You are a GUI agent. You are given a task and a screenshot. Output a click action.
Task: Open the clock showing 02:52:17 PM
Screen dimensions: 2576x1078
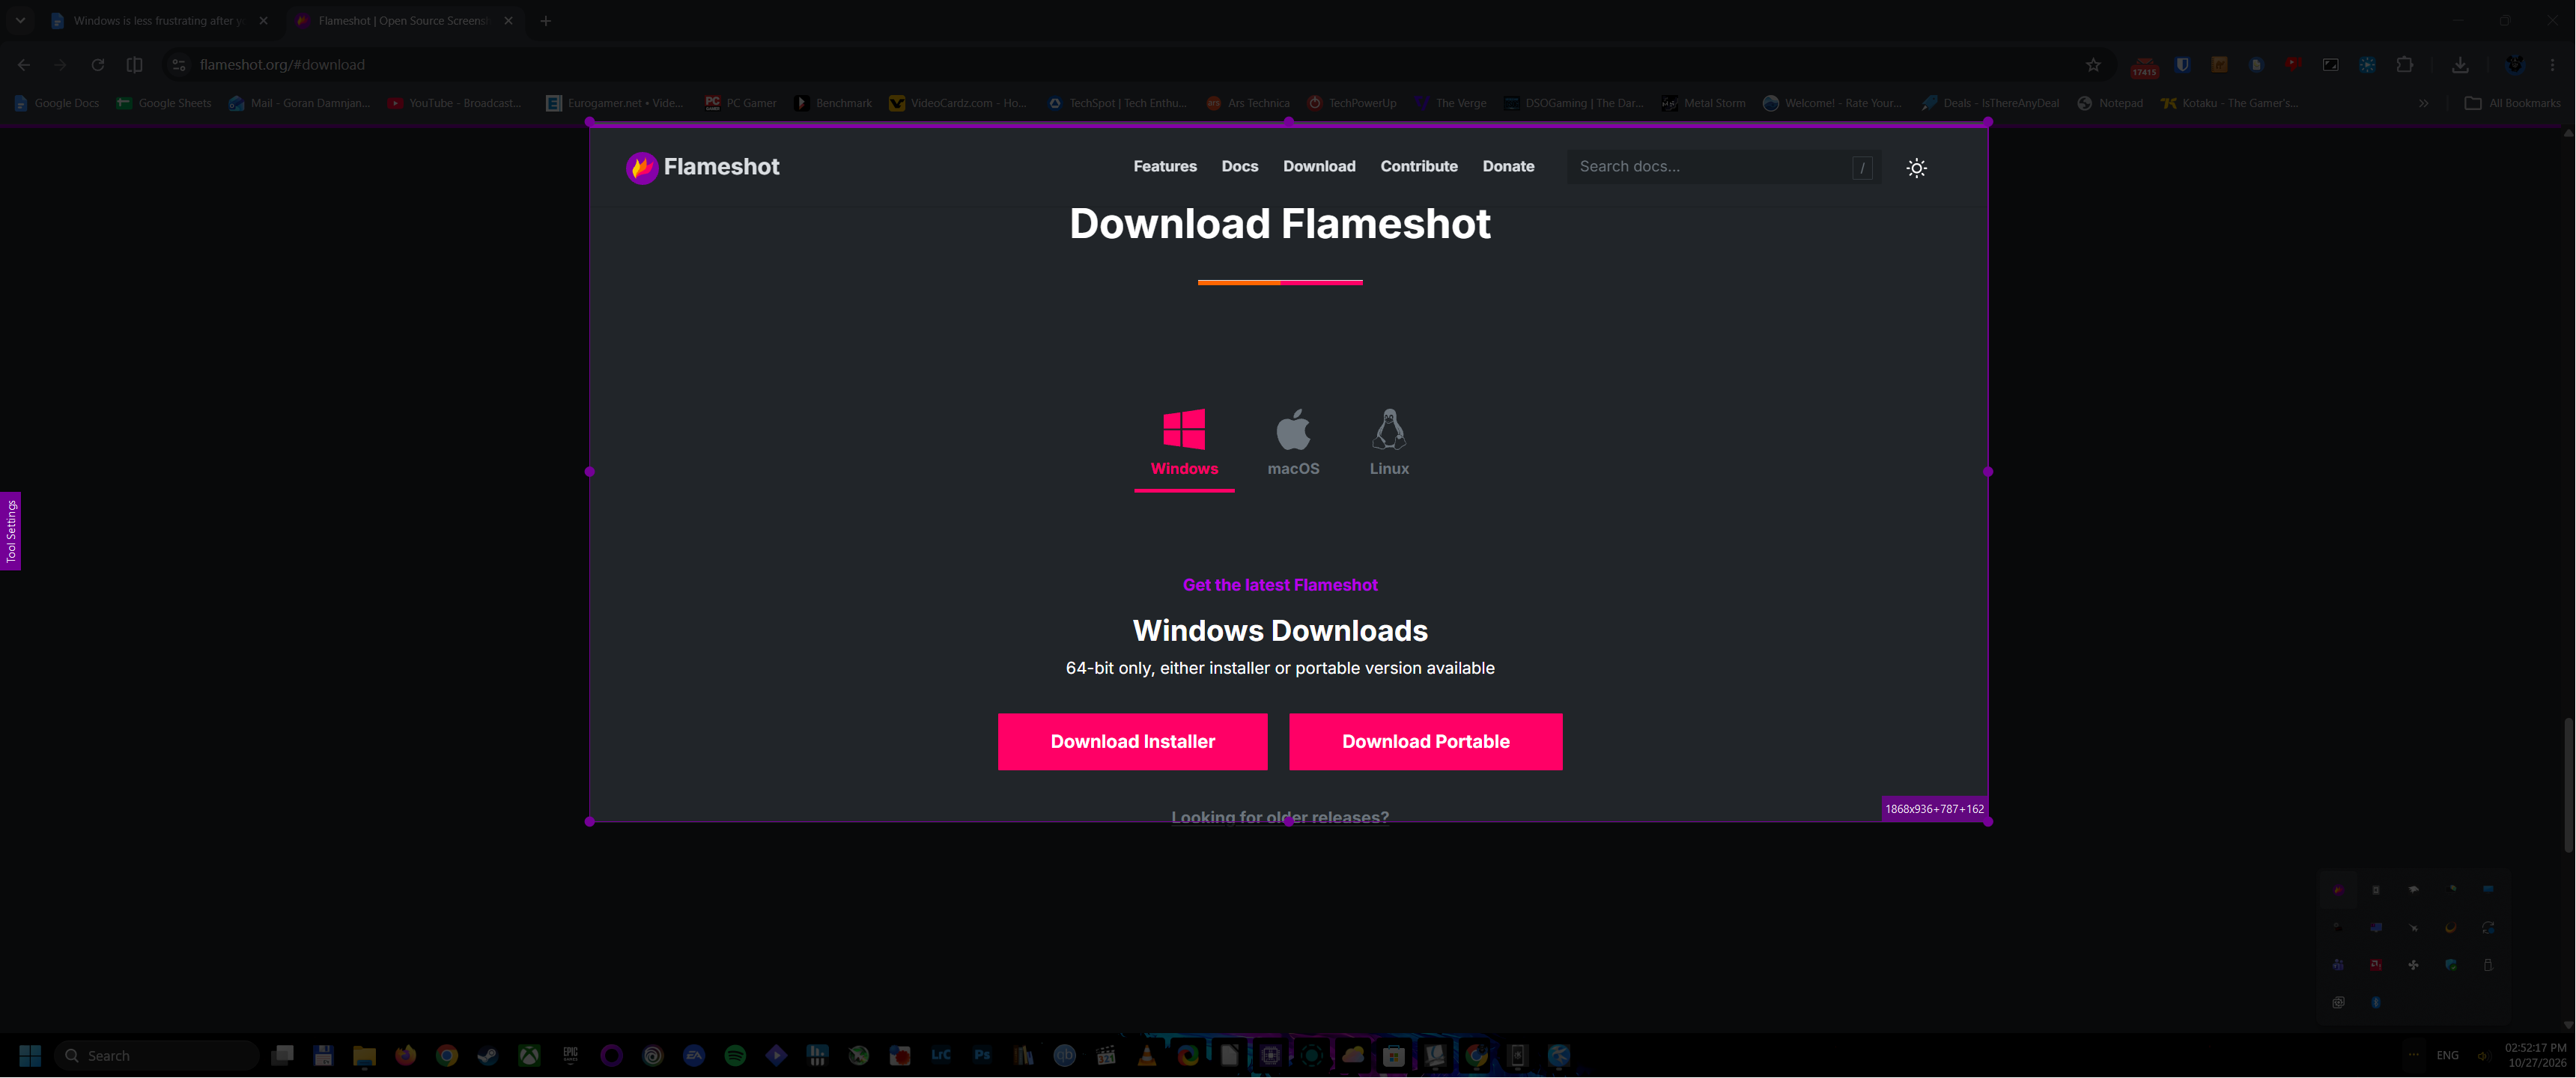tap(2535, 1056)
